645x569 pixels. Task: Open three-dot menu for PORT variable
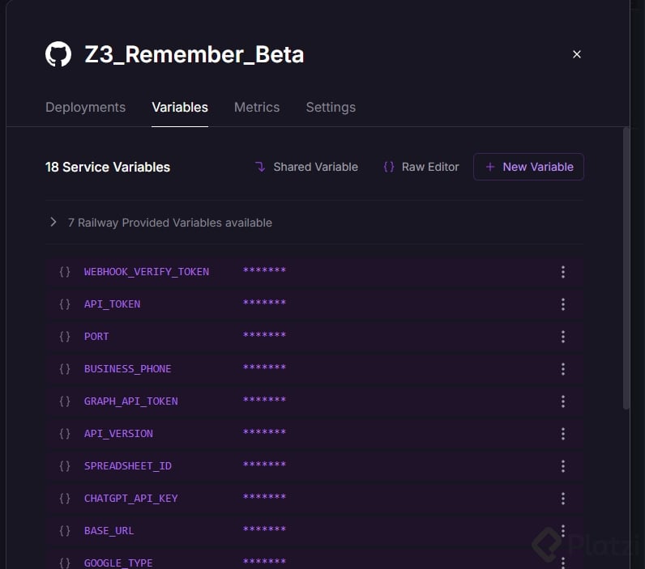click(x=563, y=337)
